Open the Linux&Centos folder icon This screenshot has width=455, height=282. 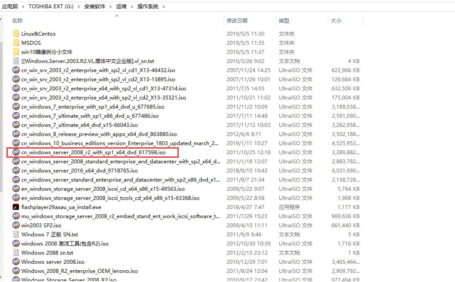[x=16, y=33]
